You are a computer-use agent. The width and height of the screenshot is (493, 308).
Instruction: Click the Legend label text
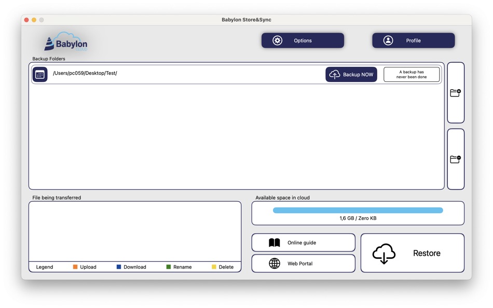tap(45, 267)
